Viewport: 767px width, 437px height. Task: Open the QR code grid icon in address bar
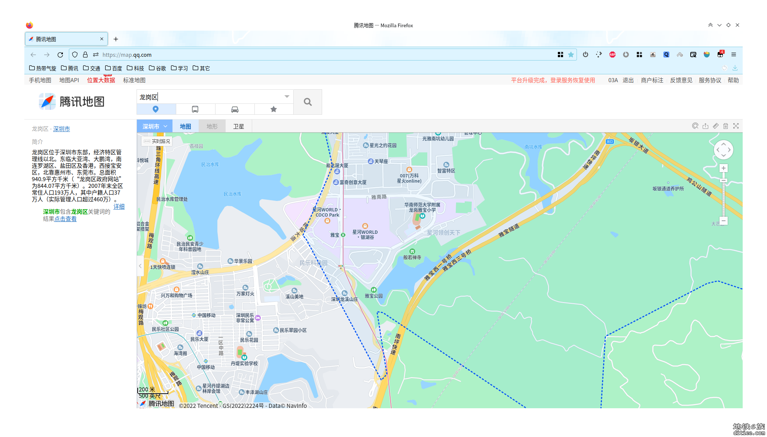560,55
